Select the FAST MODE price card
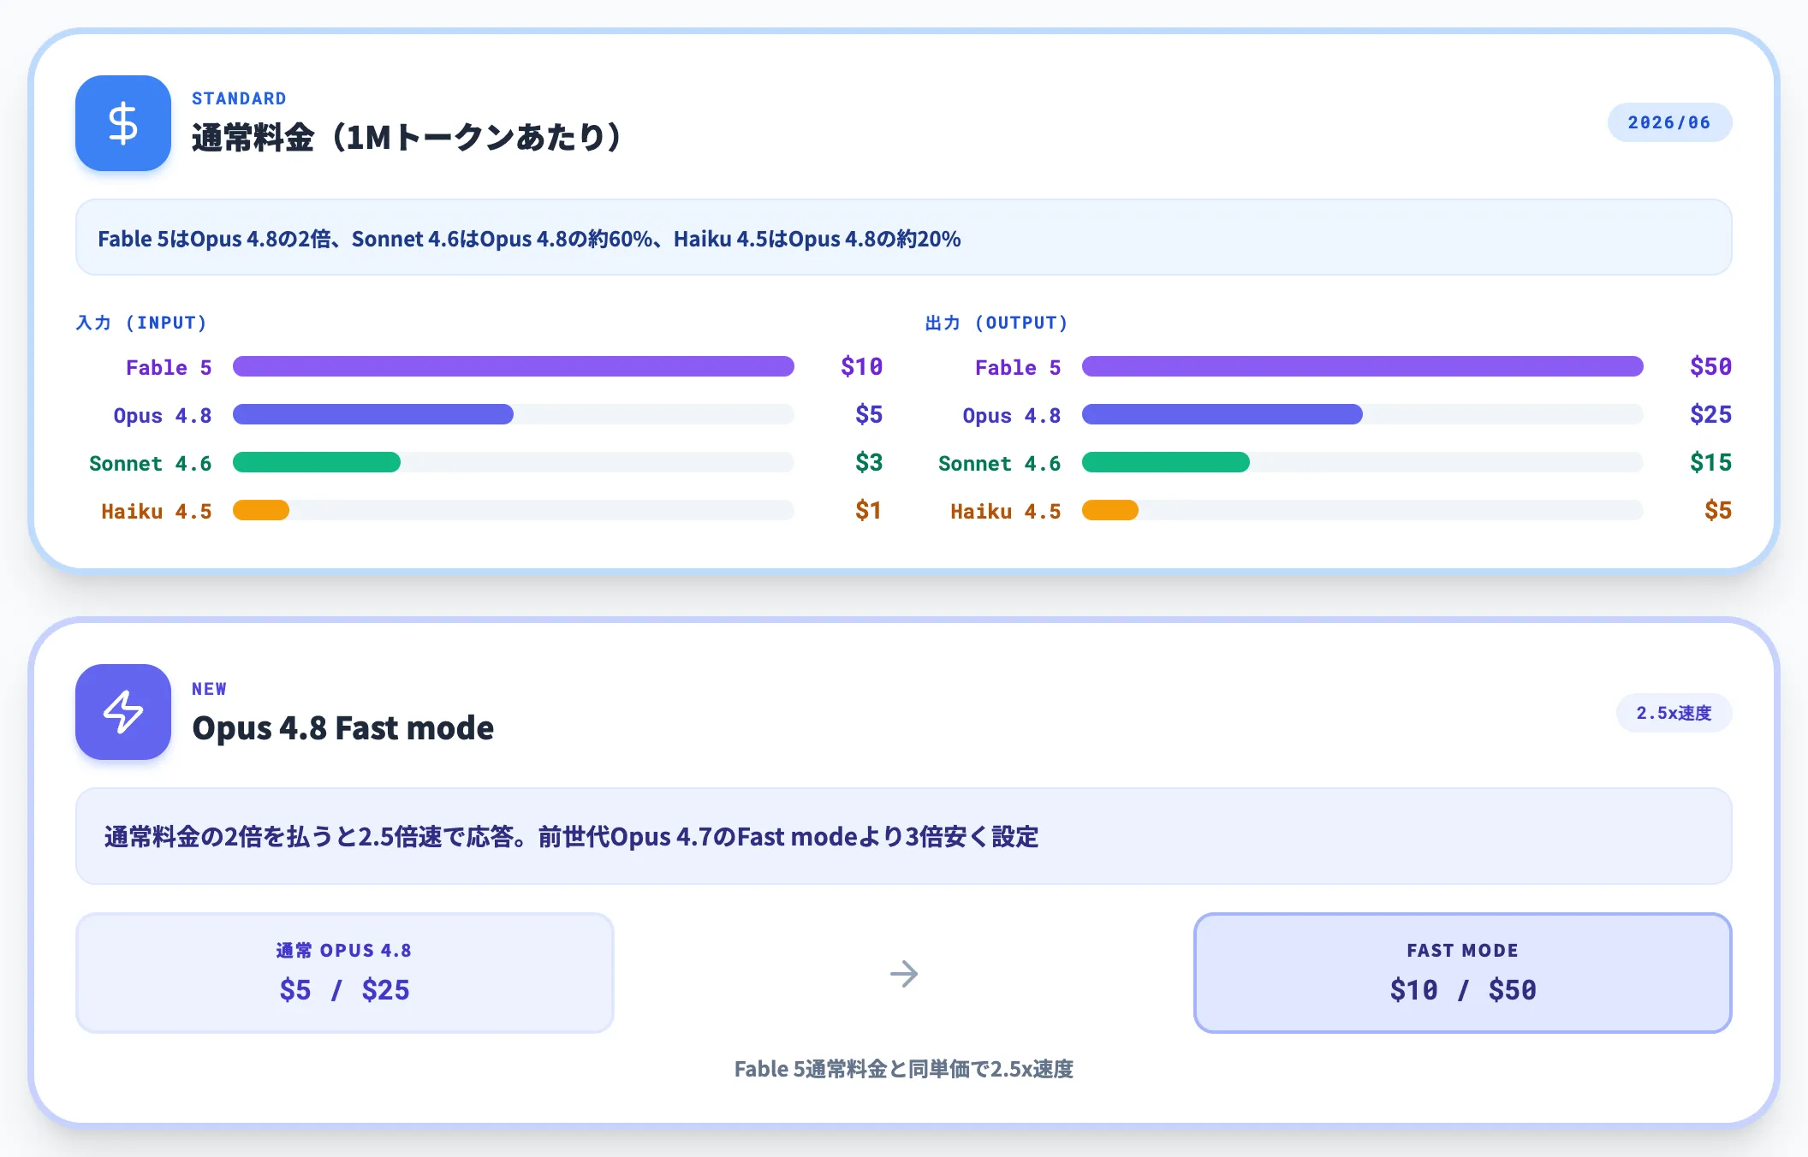The height and width of the screenshot is (1157, 1808). pos(1463,973)
